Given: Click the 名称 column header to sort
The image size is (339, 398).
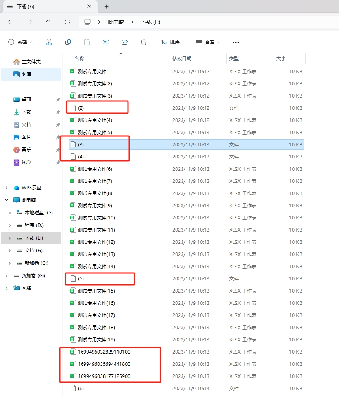Looking at the screenshot, I should tap(80, 58).
